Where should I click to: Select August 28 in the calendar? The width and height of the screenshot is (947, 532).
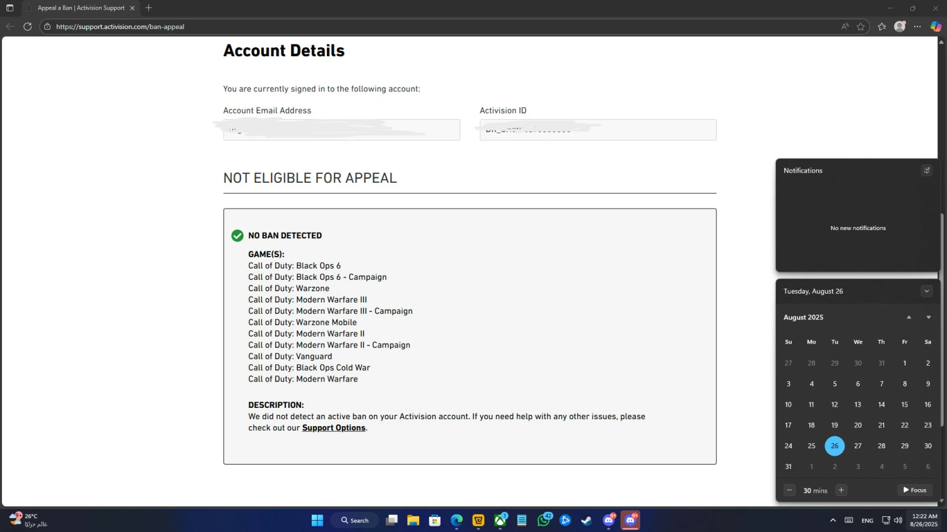881,446
